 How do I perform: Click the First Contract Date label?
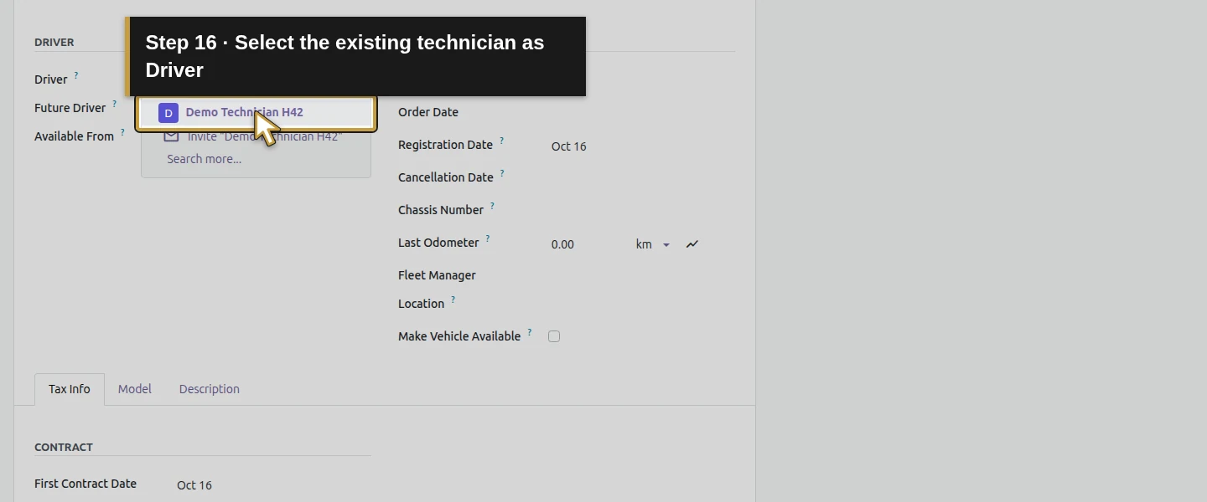coord(85,484)
